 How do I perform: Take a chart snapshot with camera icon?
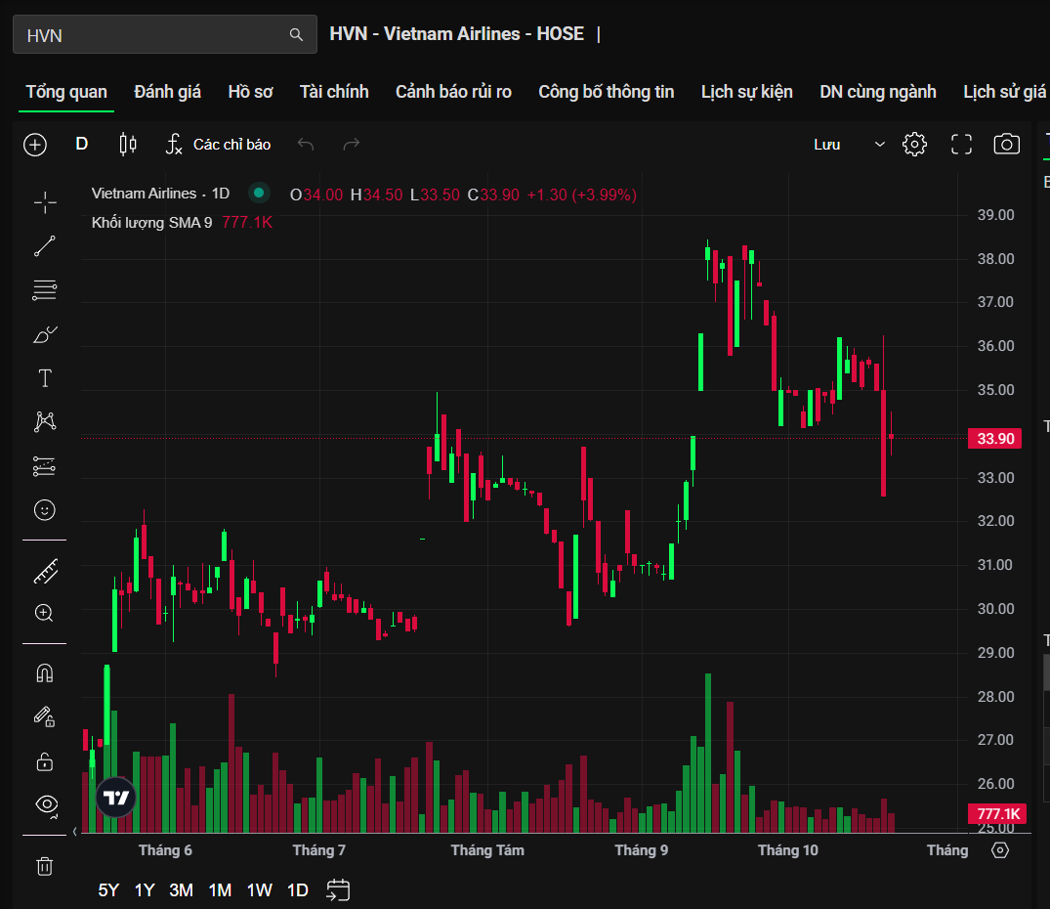point(1006,145)
